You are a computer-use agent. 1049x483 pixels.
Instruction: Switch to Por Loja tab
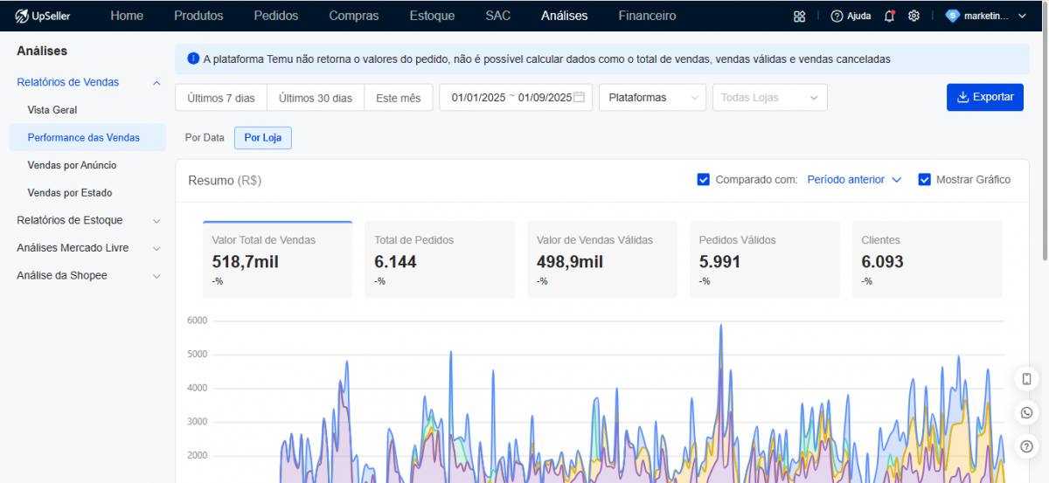263,138
